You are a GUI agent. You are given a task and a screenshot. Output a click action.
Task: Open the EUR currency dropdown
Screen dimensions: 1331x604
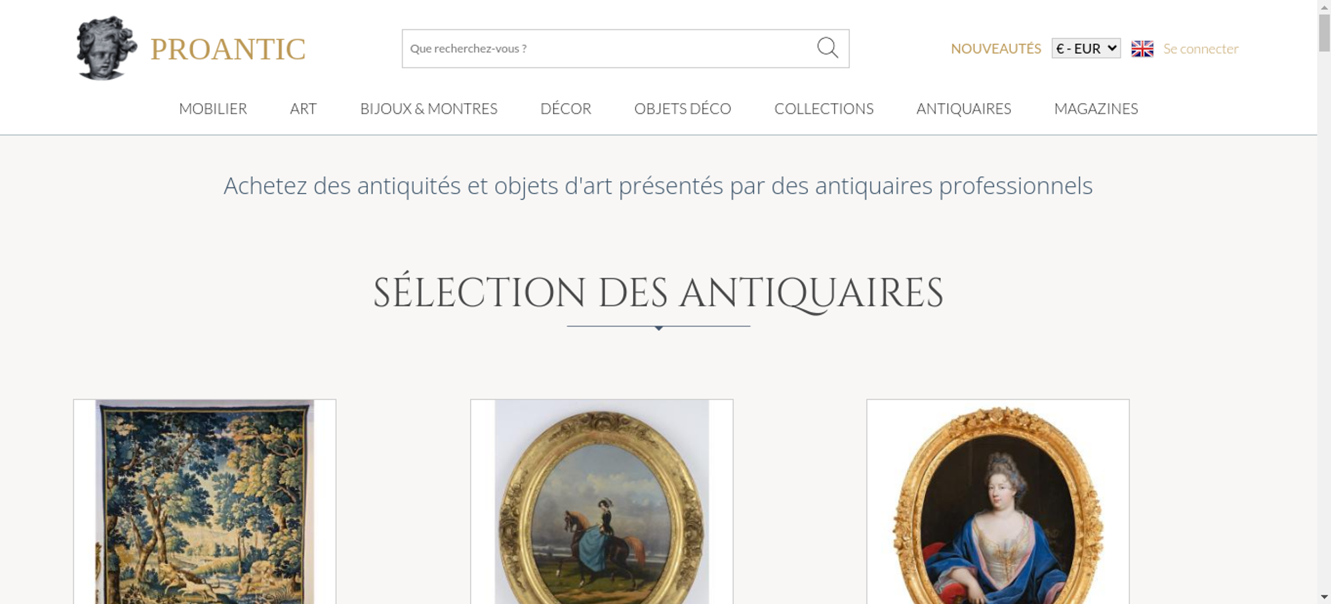tap(1086, 49)
